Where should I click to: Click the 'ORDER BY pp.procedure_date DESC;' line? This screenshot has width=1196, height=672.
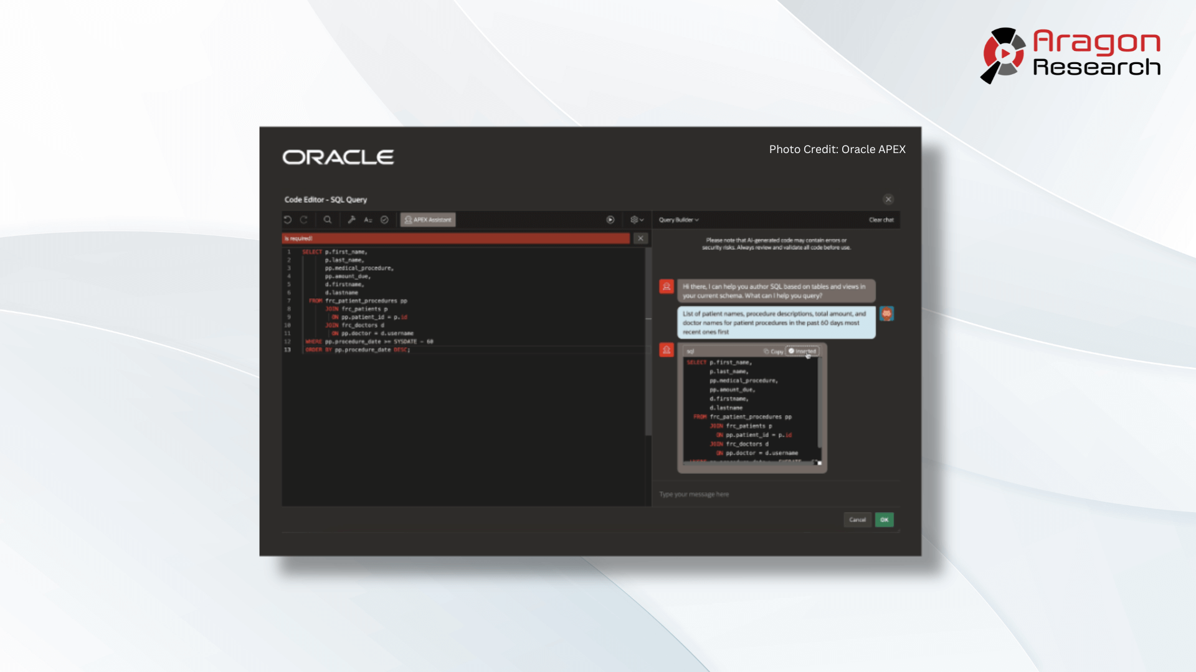tap(358, 350)
